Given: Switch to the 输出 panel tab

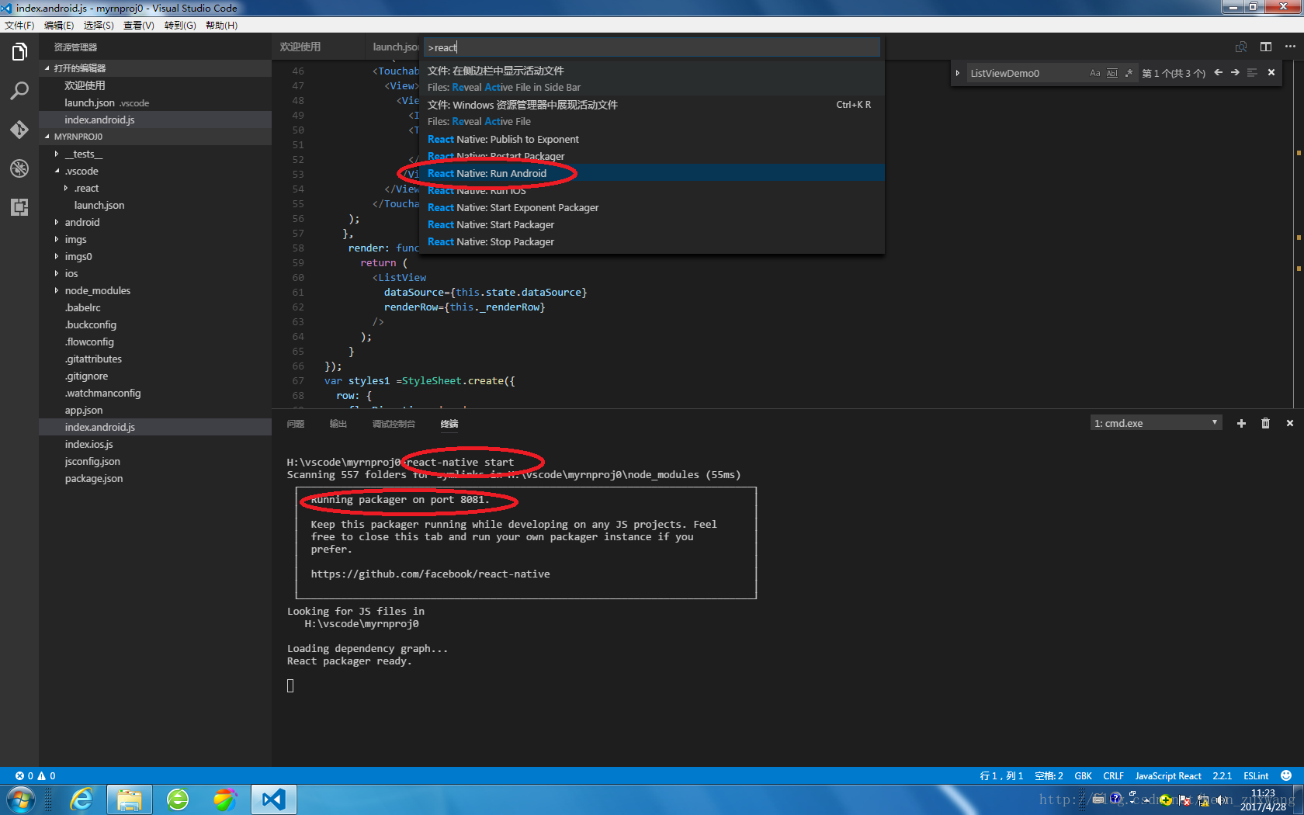Looking at the screenshot, I should [338, 424].
